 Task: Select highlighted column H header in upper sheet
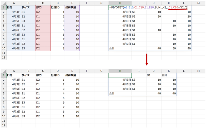120,3
